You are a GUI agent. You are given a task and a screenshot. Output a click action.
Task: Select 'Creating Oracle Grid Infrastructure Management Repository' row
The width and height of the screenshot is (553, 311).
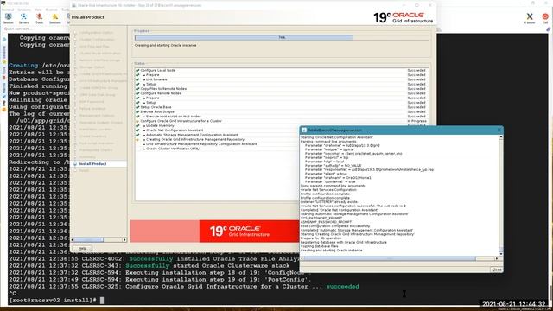(217, 139)
